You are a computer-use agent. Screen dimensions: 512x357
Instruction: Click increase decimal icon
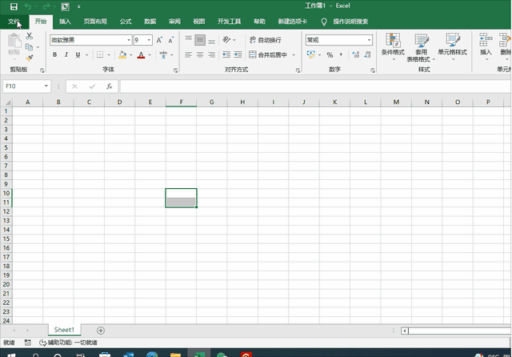[355, 54]
